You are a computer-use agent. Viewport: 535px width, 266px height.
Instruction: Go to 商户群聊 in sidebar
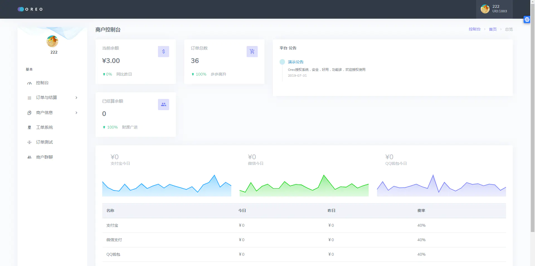[x=44, y=157]
